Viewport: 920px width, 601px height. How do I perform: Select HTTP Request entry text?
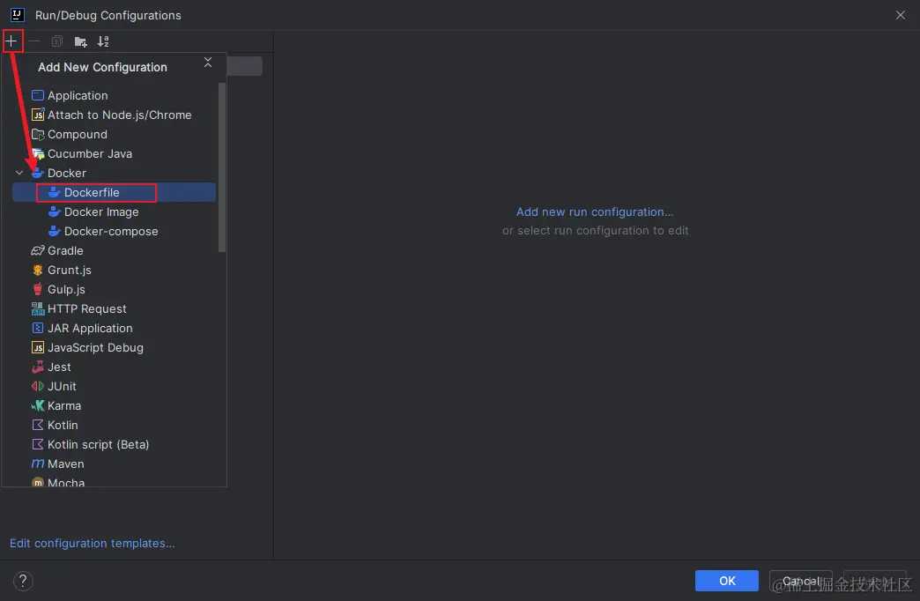[x=87, y=308]
